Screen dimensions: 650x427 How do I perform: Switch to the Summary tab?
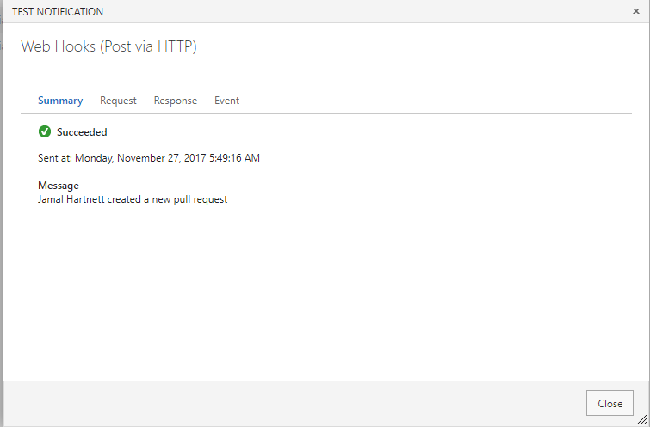[x=60, y=101]
